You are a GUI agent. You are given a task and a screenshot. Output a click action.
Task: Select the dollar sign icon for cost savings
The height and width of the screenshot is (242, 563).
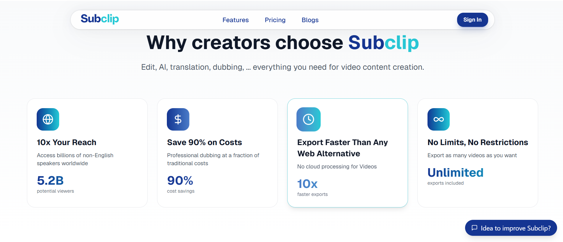[178, 119]
